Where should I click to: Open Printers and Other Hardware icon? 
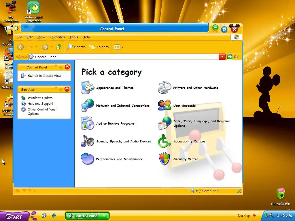(164, 87)
